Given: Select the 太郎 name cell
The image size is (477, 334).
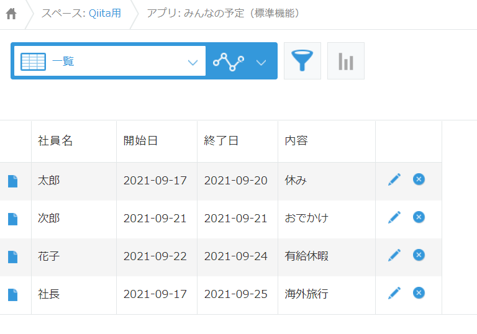Looking at the screenshot, I should click(74, 181).
